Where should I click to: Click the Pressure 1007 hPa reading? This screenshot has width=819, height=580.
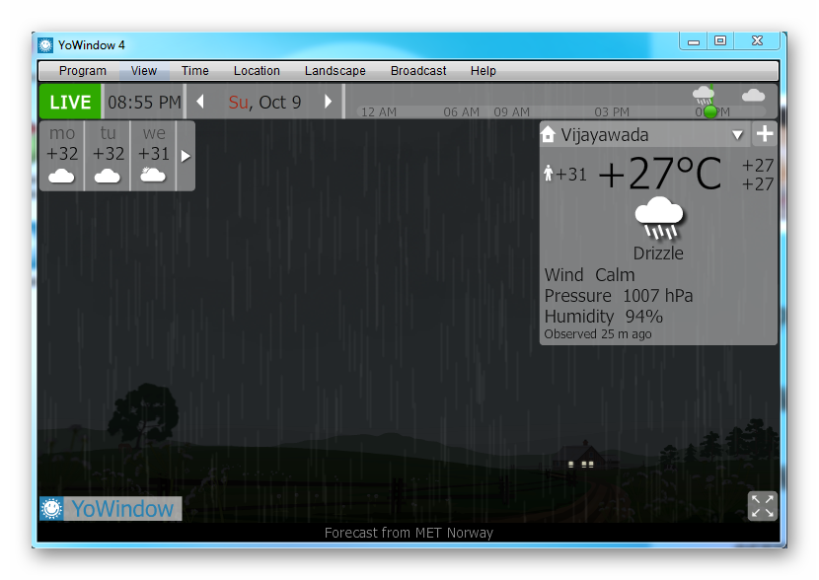pyautogui.click(x=619, y=296)
